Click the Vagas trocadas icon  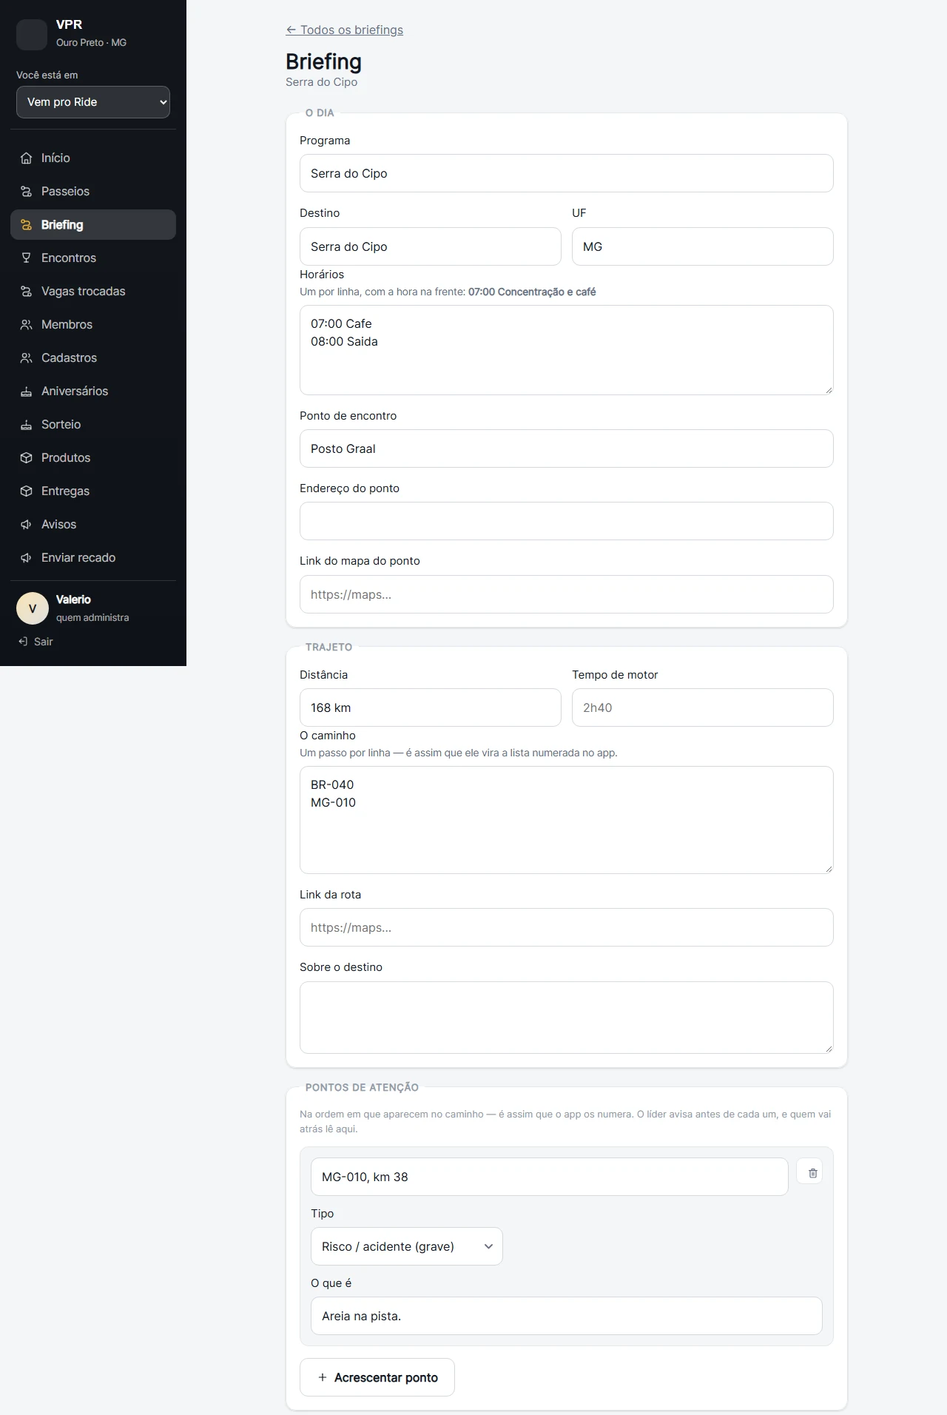[x=26, y=292]
